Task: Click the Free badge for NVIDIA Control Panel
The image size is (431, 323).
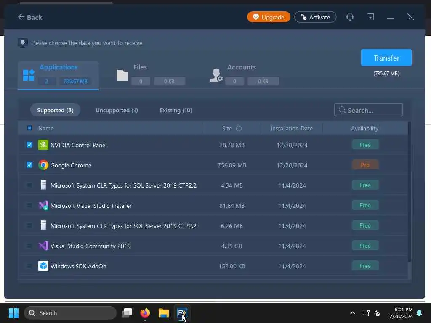Action: [x=365, y=145]
